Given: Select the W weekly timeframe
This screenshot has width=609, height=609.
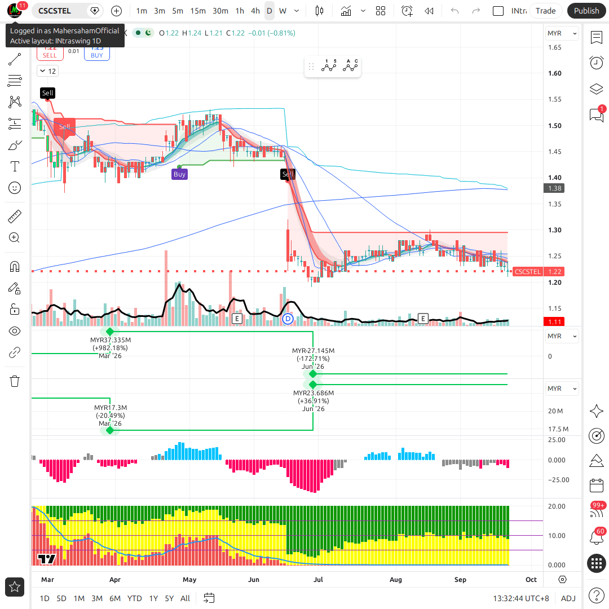Looking at the screenshot, I should click(283, 11).
